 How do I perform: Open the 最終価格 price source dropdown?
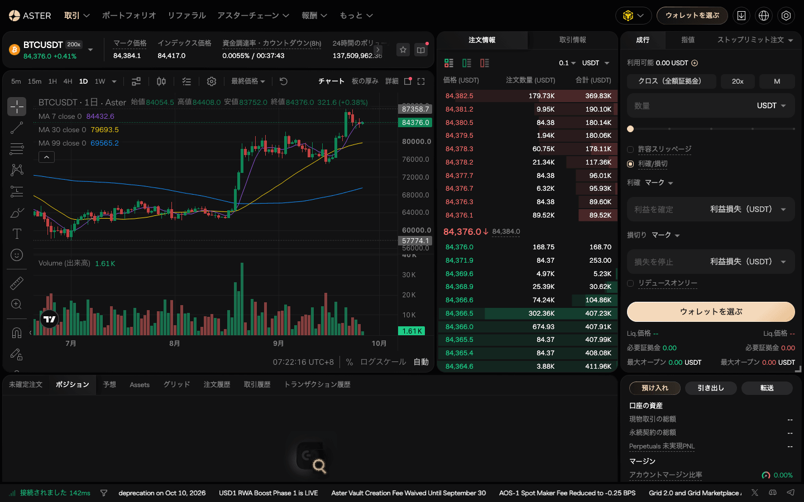coord(248,81)
